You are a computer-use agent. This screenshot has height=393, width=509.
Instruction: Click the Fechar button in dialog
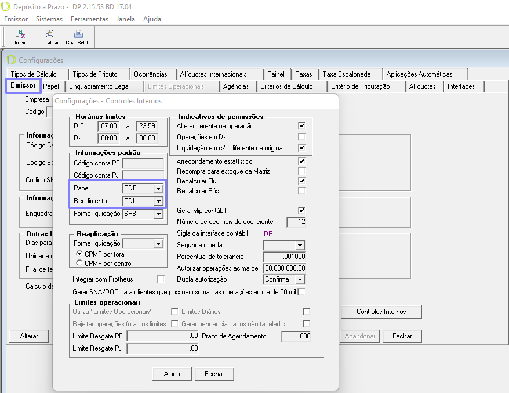coord(214,374)
